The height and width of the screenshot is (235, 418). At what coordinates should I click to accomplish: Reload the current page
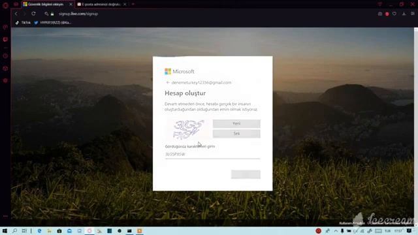pos(33,14)
